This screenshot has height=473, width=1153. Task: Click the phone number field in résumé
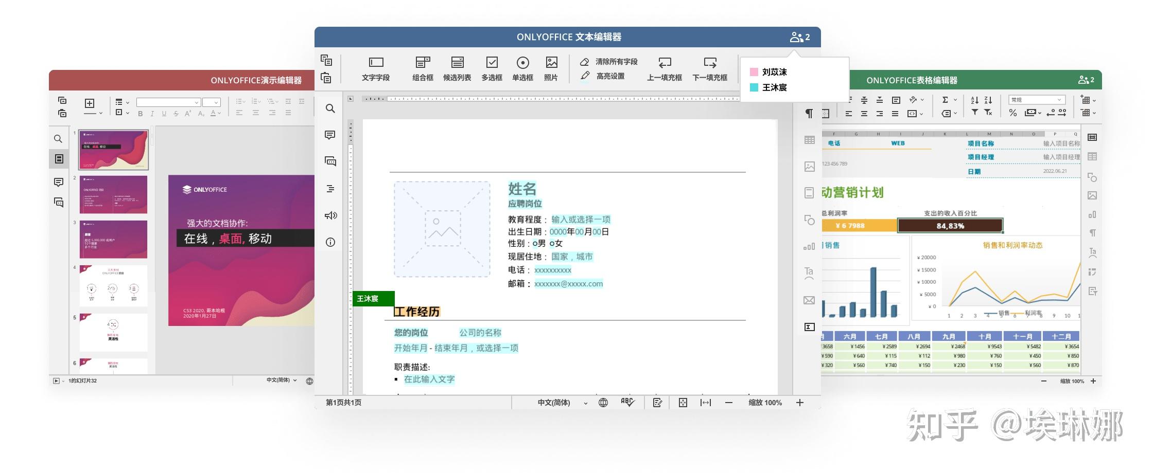[x=553, y=270]
